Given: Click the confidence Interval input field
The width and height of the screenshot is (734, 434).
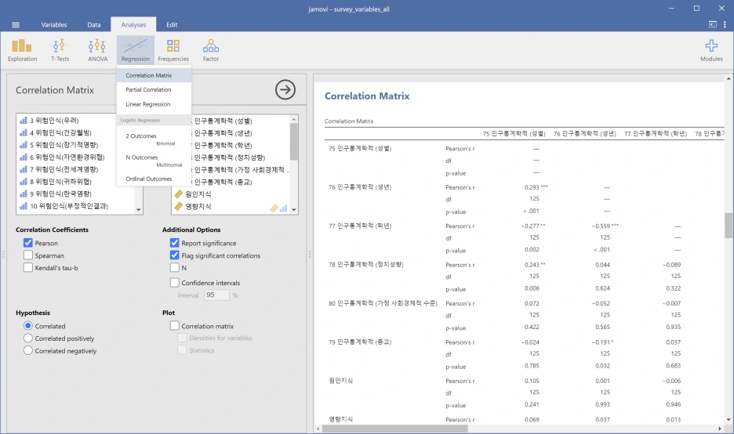Looking at the screenshot, I should tap(216, 295).
